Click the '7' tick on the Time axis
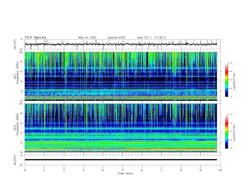The height and width of the screenshot is (191, 248). [x=162, y=170]
